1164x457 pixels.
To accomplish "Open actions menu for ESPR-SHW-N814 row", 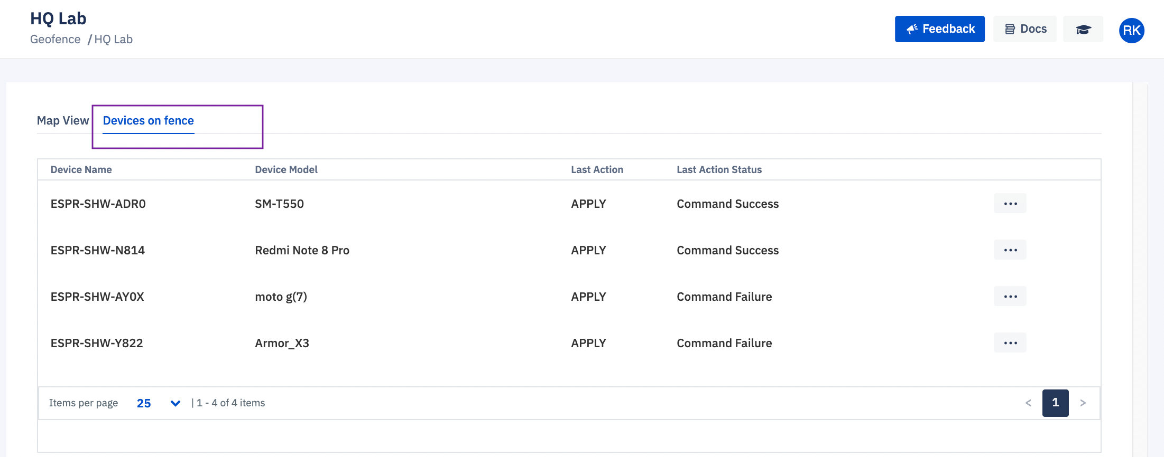I will click(x=1010, y=250).
